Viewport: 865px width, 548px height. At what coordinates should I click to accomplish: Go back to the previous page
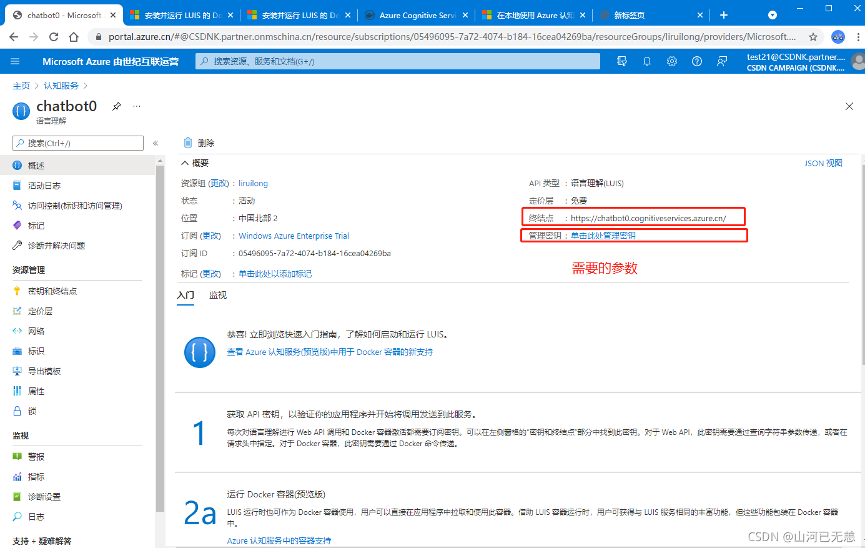[14, 37]
